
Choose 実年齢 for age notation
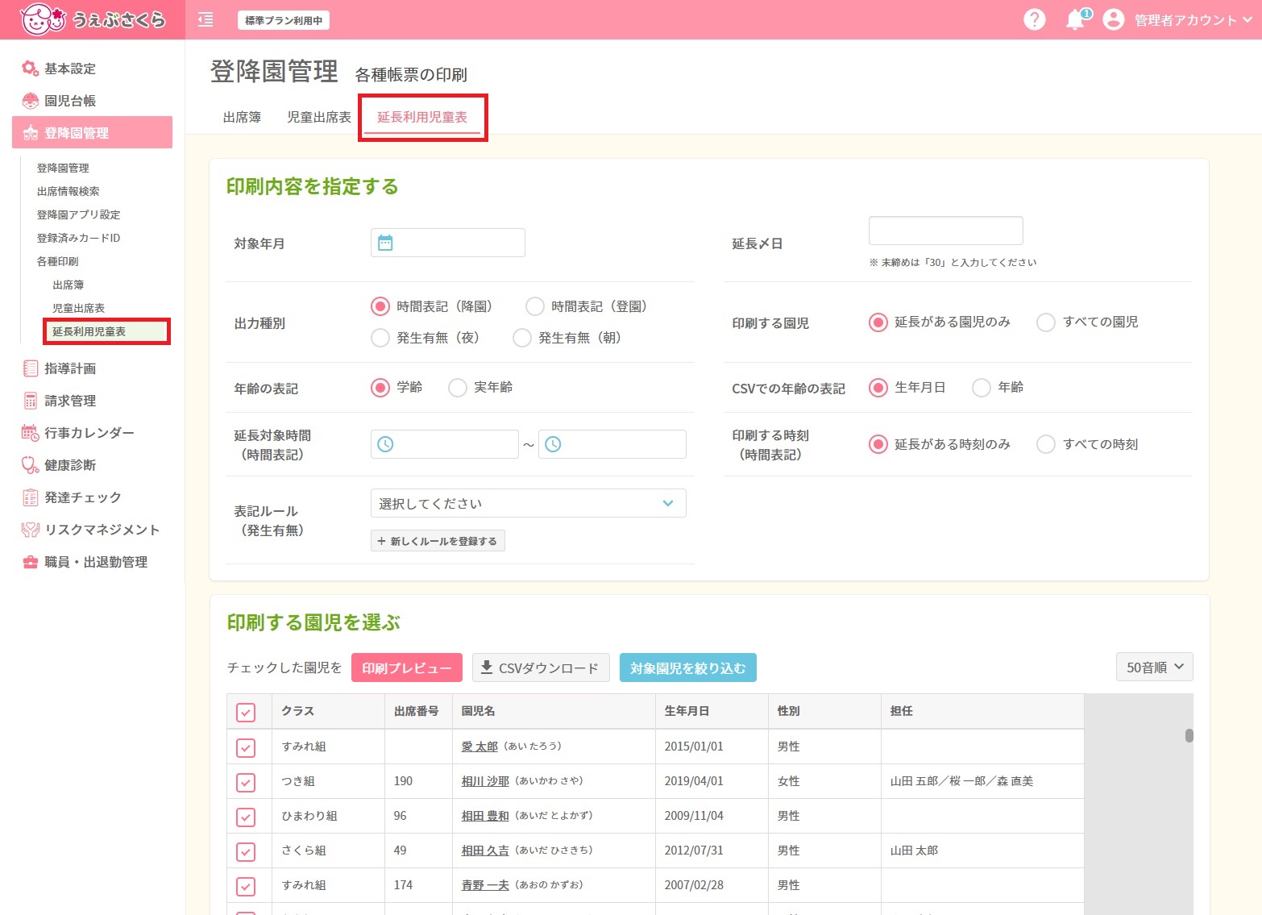tap(458, 388)
